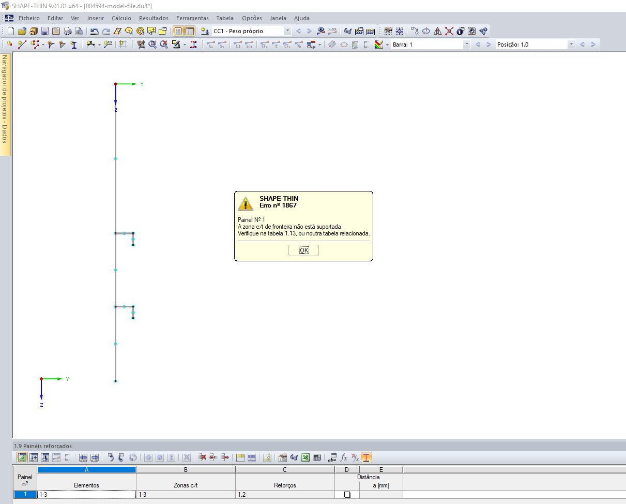
Task: Toggle the navigator panel display button
Action: pyautogui.click(x=178, y=31)
